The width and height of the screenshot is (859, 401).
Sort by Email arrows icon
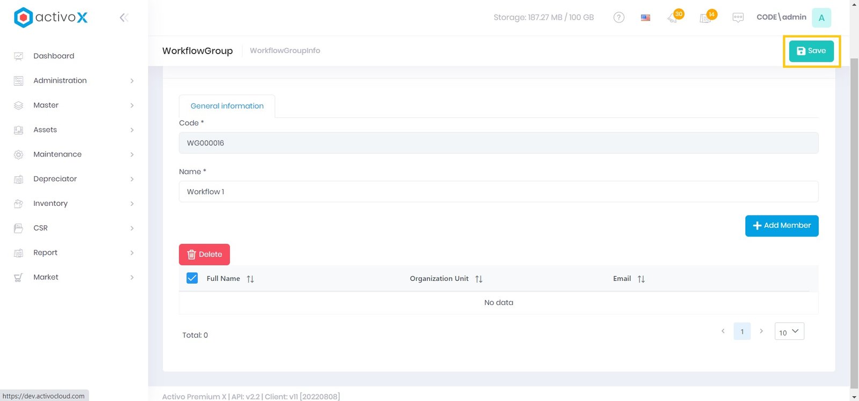point(641,279)
